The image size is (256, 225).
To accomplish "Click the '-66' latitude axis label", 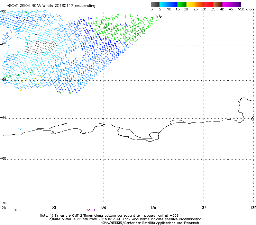I will (x=3, y=117).
